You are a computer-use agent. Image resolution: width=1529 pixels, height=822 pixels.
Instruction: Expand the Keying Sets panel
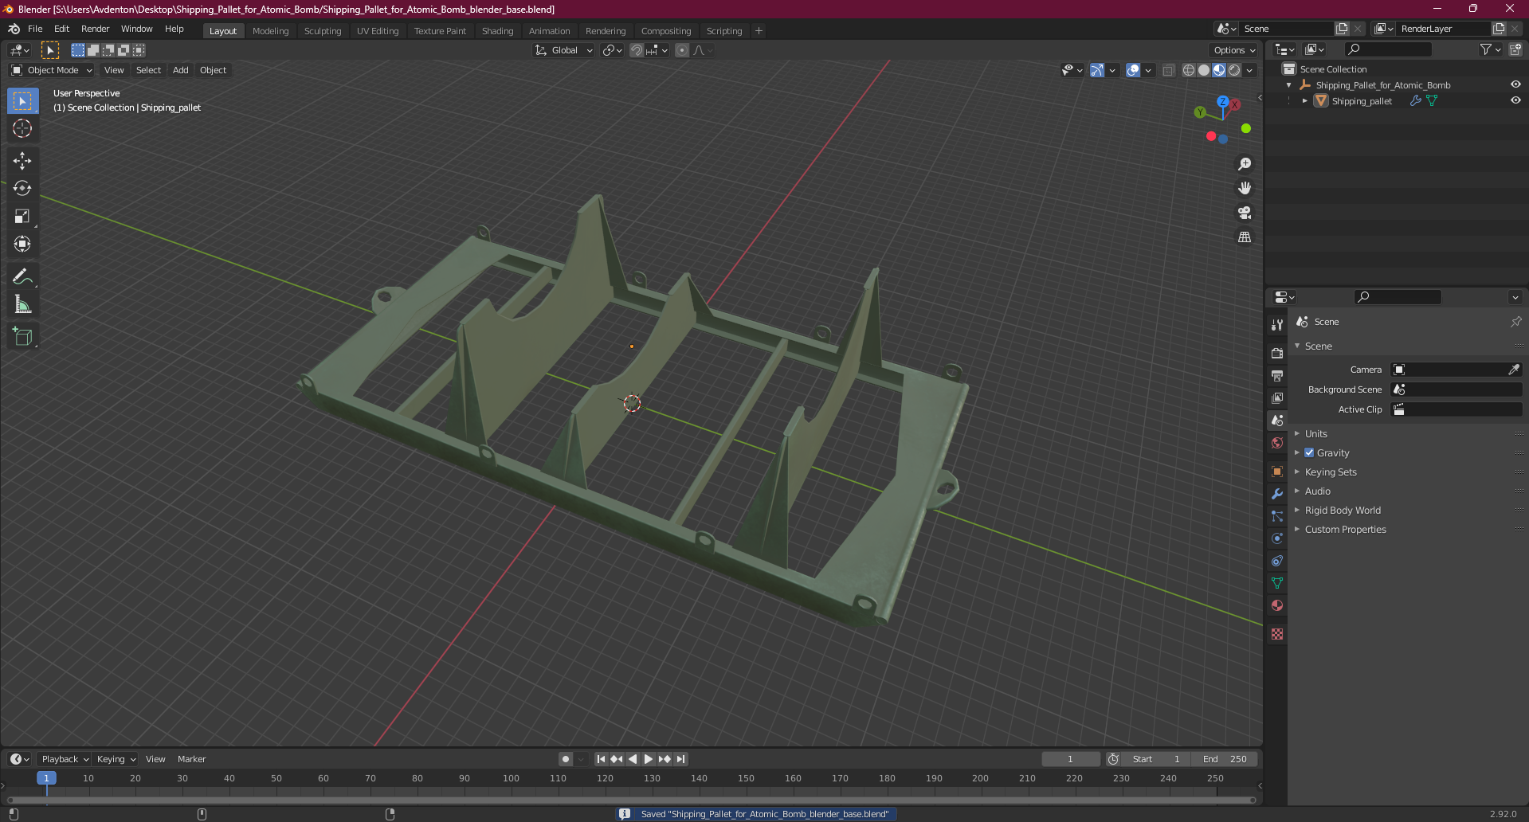(1331, 472)
